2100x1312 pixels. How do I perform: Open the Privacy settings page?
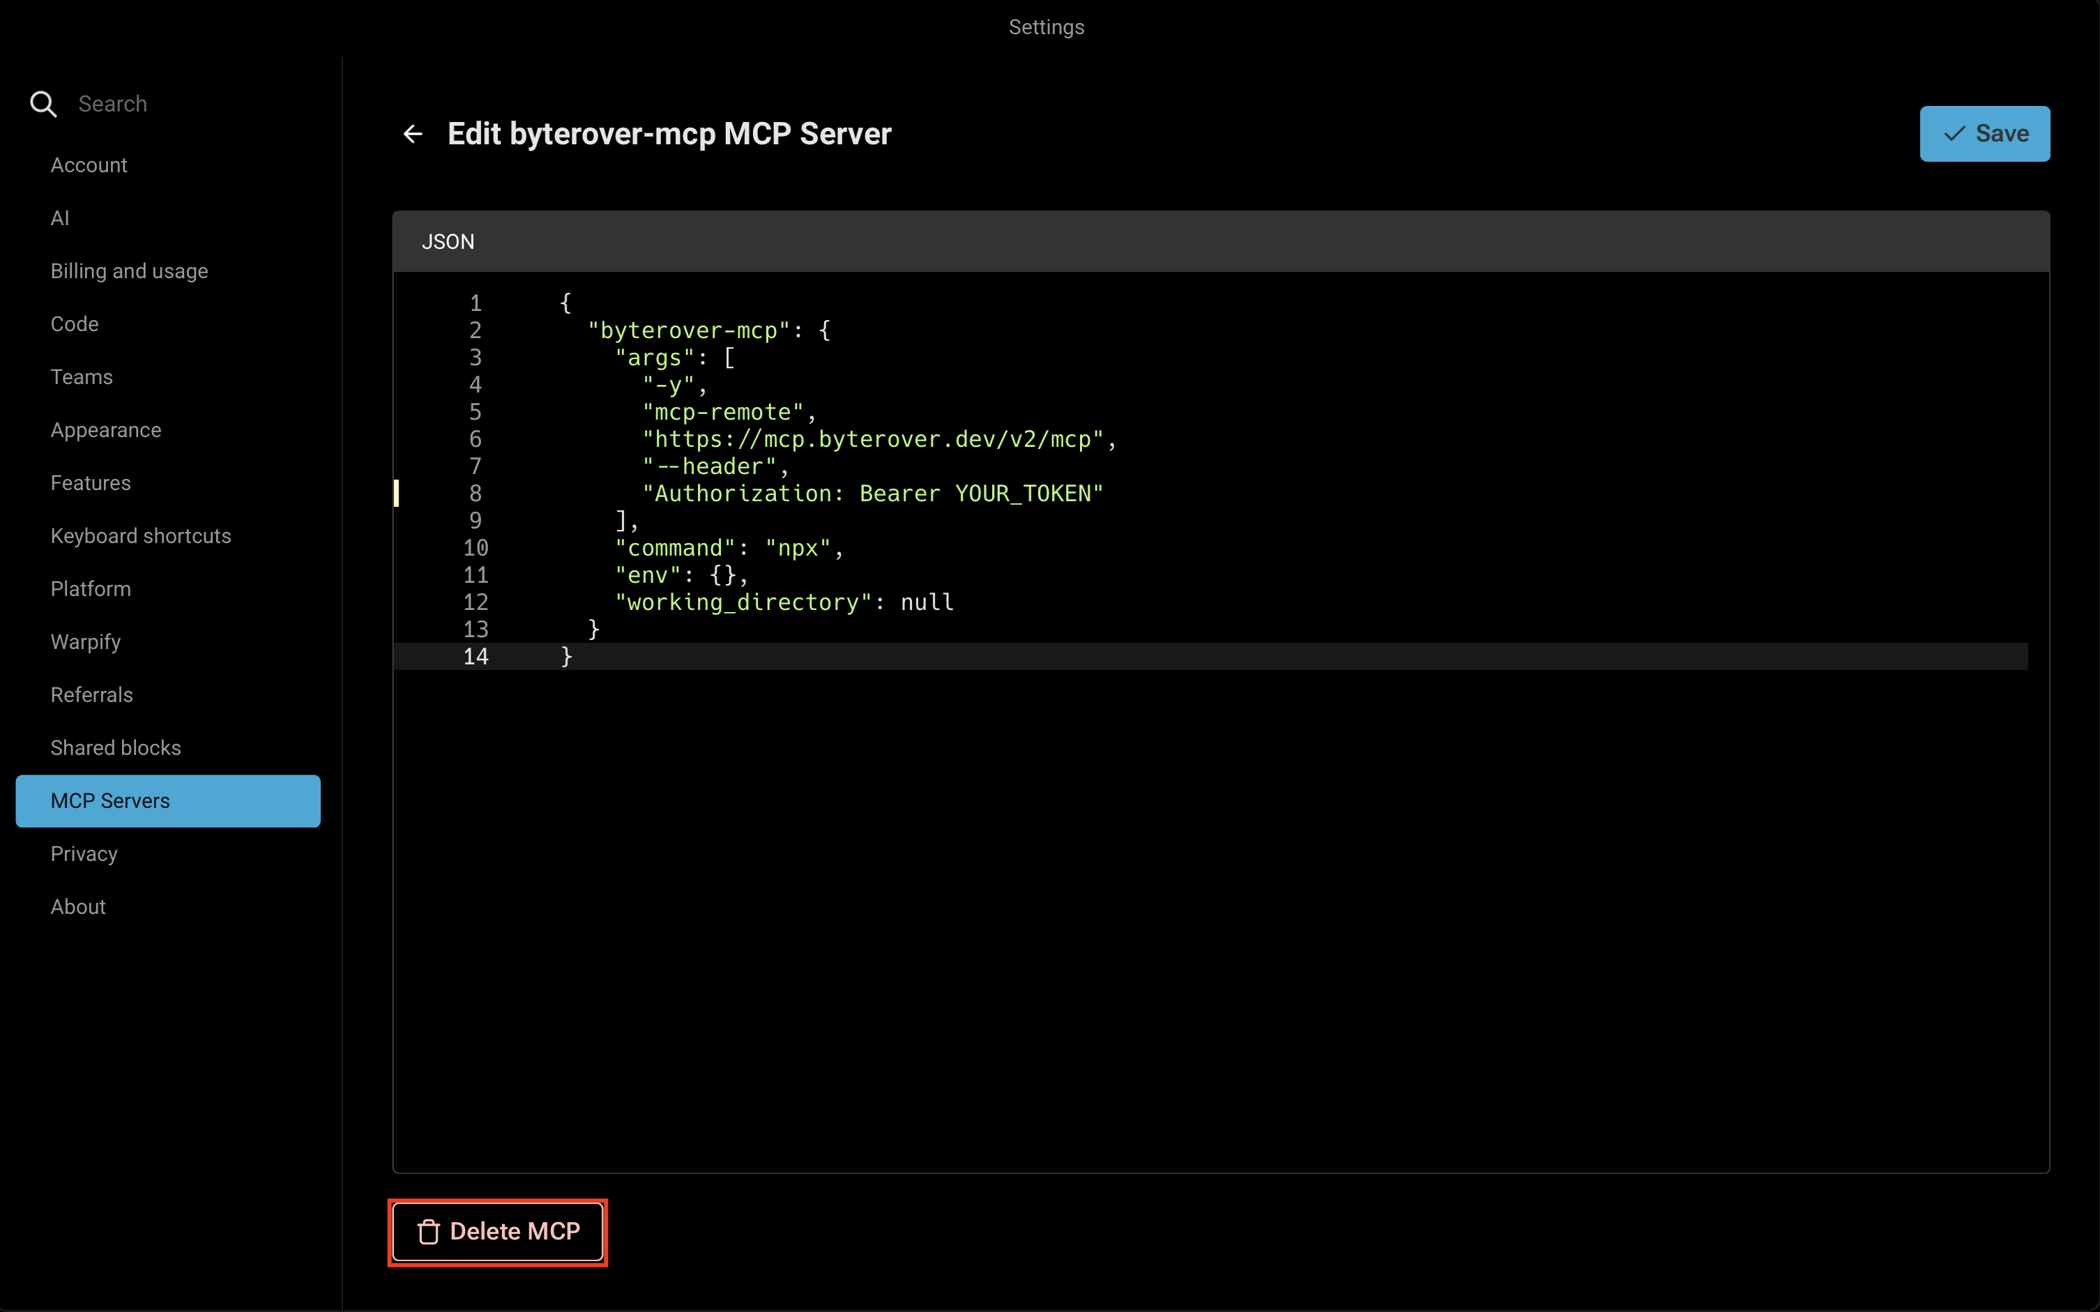[84, 854]
